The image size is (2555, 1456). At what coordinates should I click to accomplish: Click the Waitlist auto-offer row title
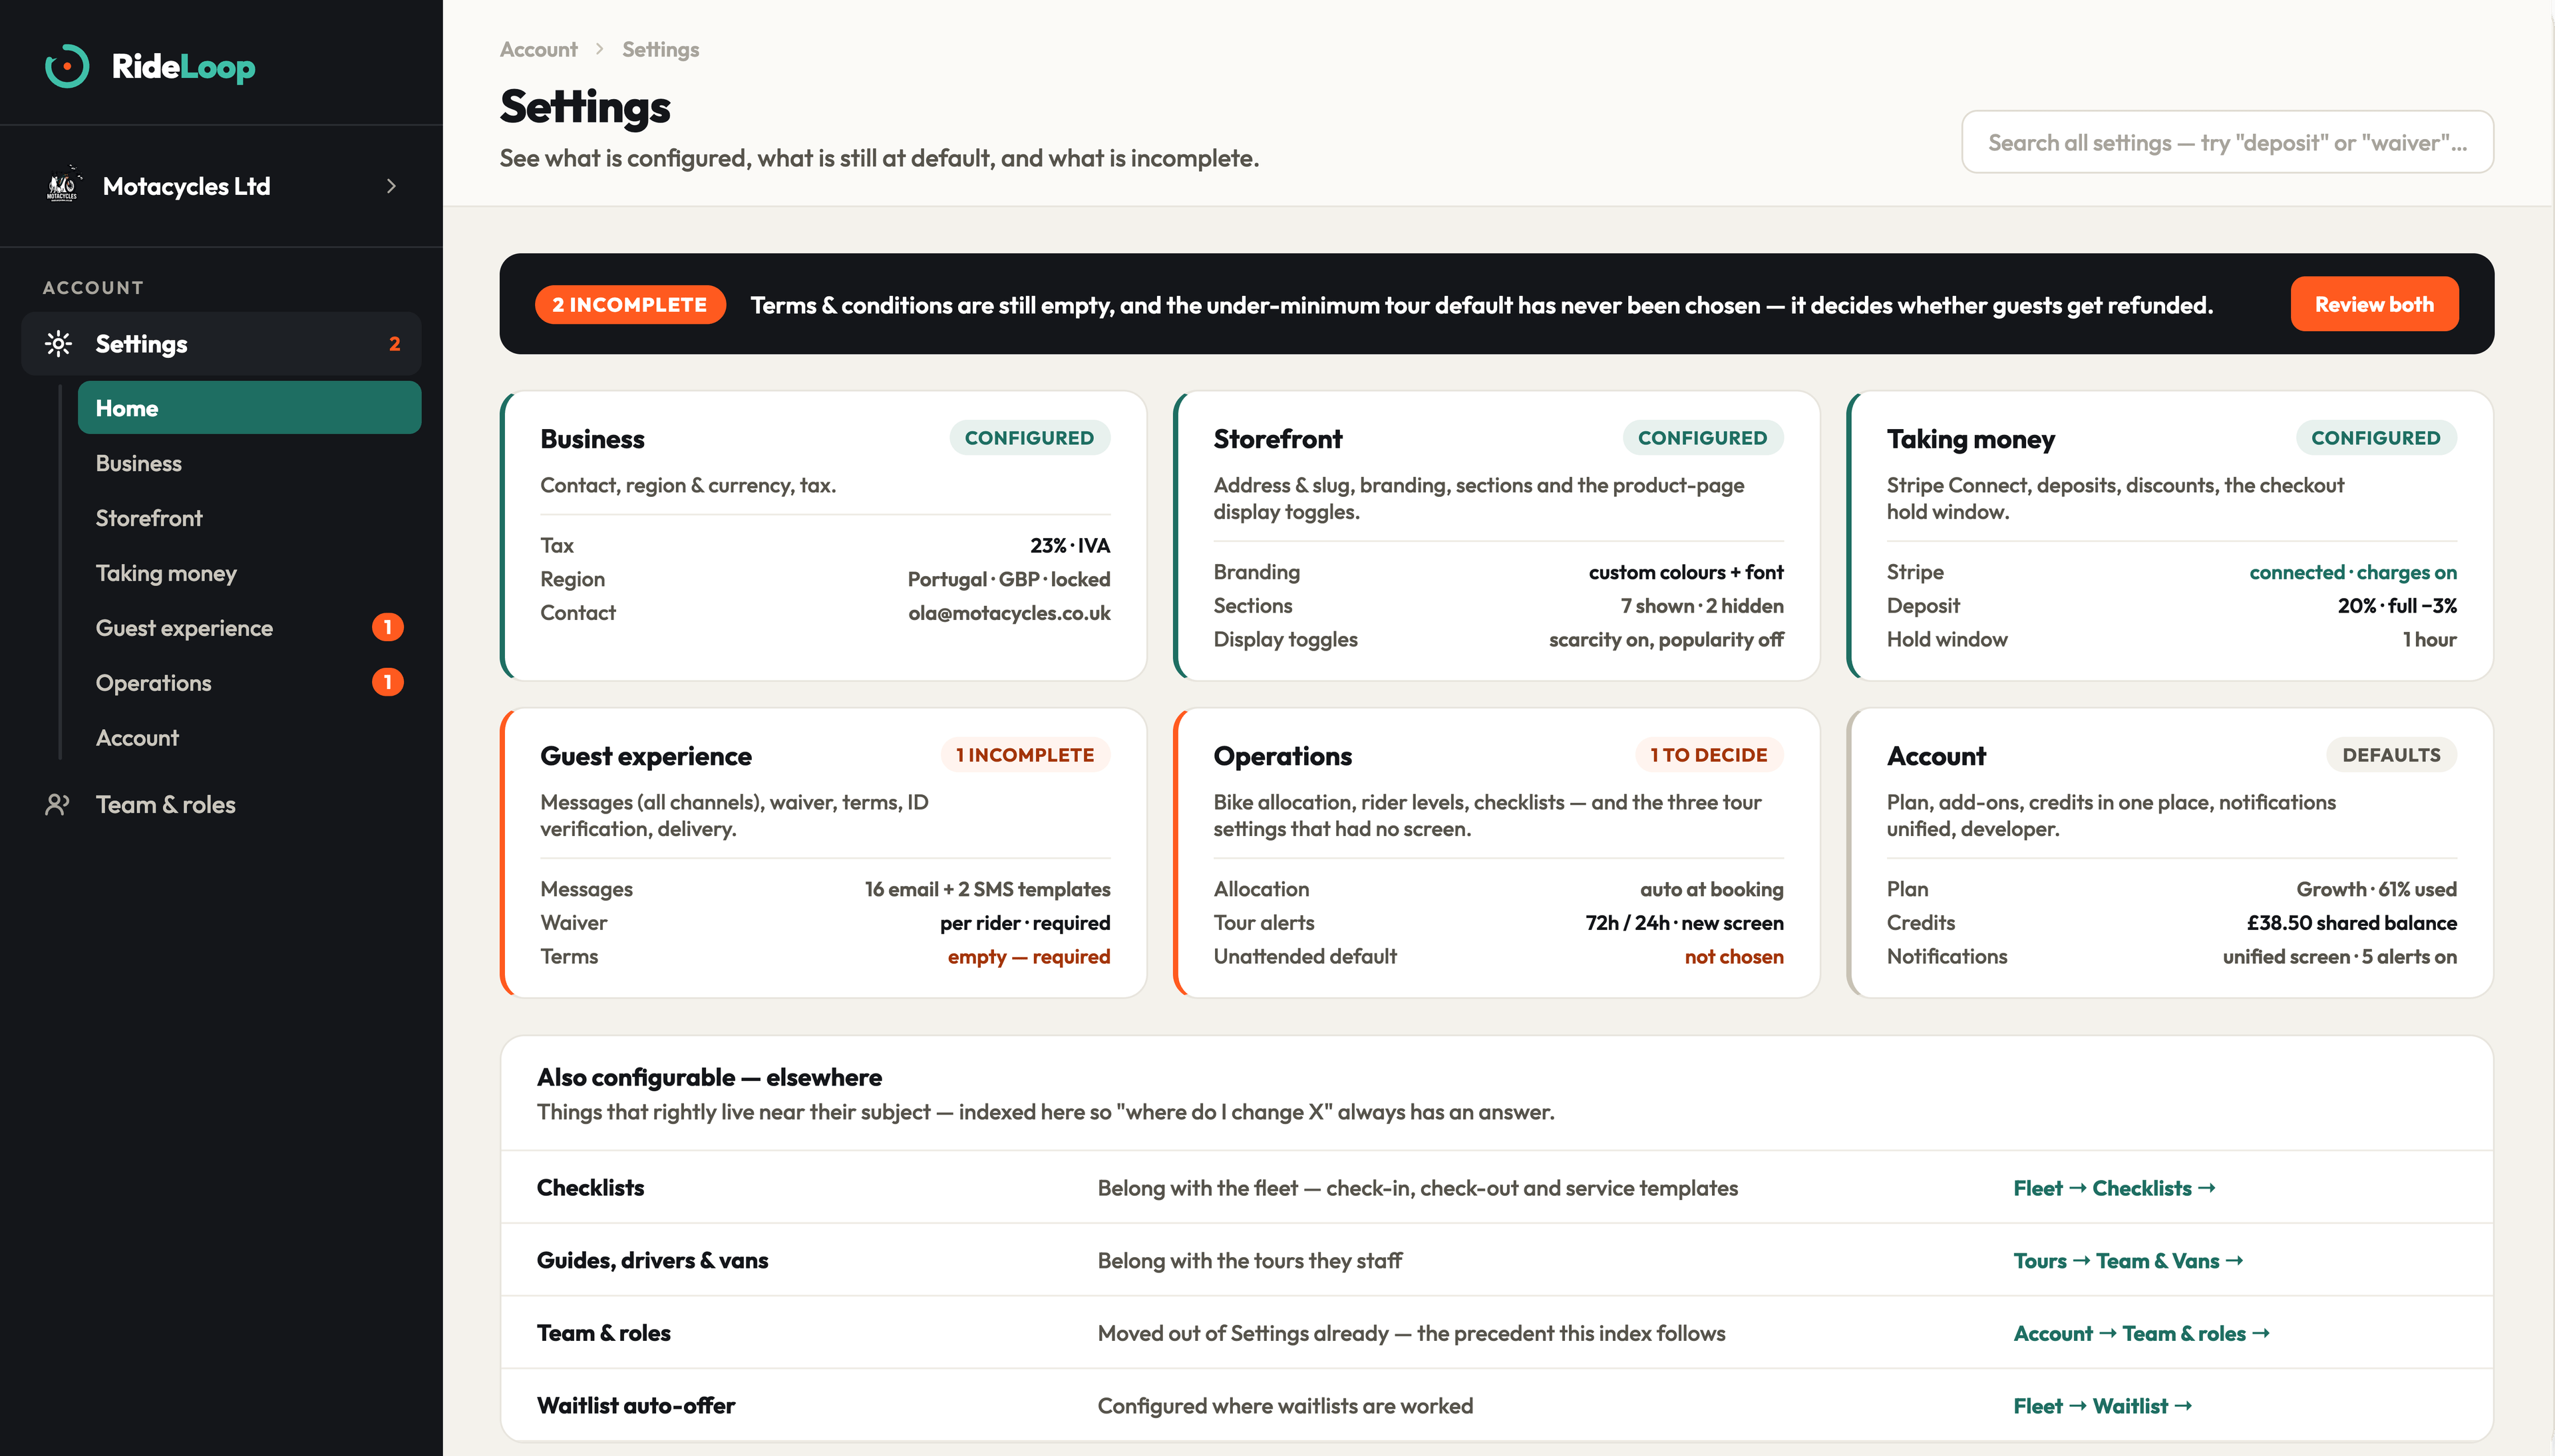[x=635, y=1406]
